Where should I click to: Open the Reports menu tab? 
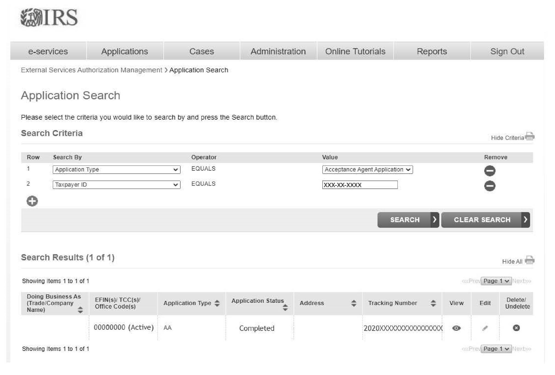tap(432, 51)
